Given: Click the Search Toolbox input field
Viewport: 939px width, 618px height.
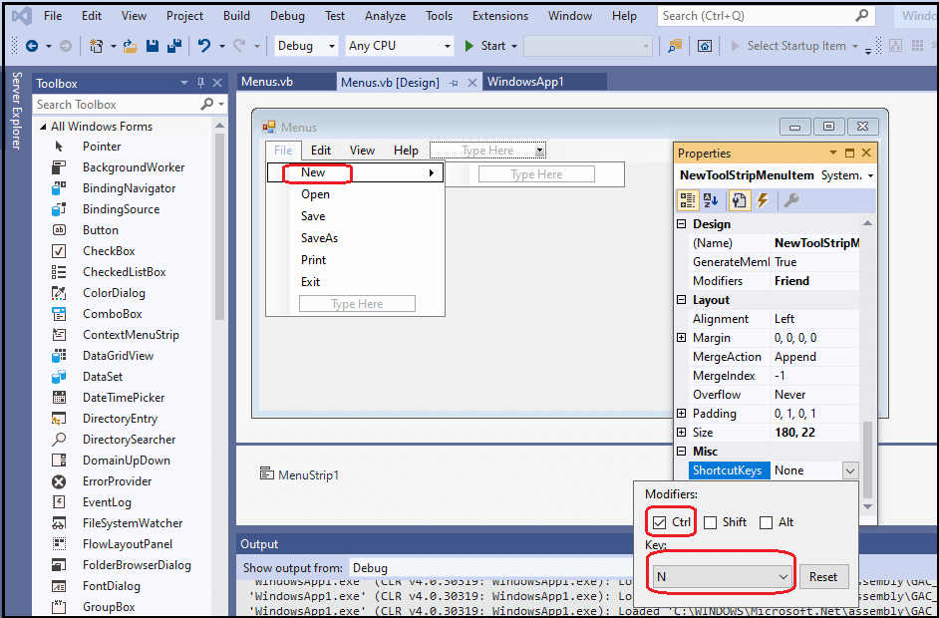Looking at the screenshot, I should point(117,105).
